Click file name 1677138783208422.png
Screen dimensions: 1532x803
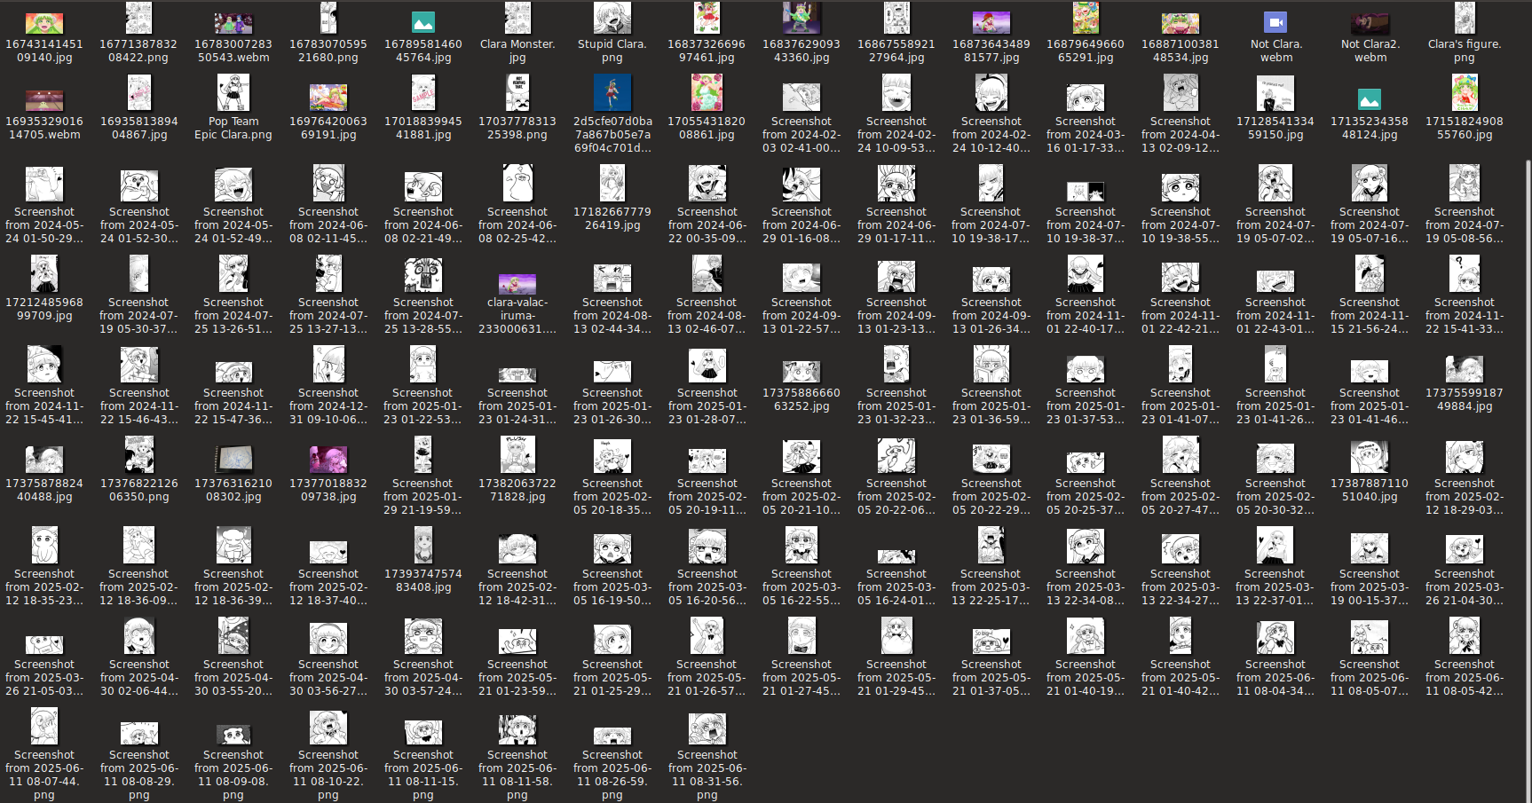coord(138,51)
